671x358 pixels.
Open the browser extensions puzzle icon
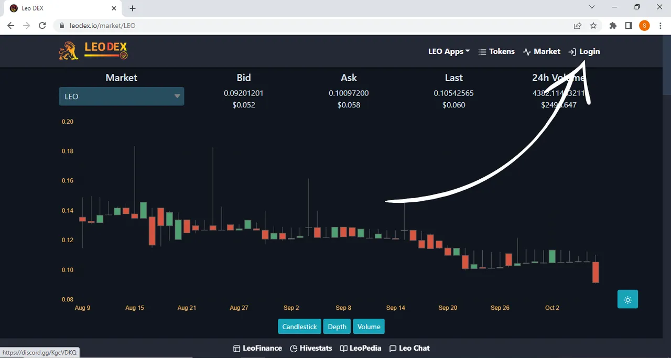click(x=613, y=25)
